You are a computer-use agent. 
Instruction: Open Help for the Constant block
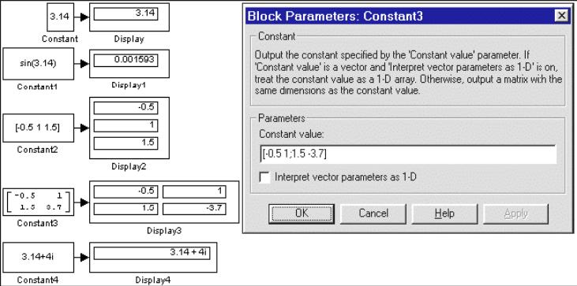pyautogui.click(x=444, y=214)
